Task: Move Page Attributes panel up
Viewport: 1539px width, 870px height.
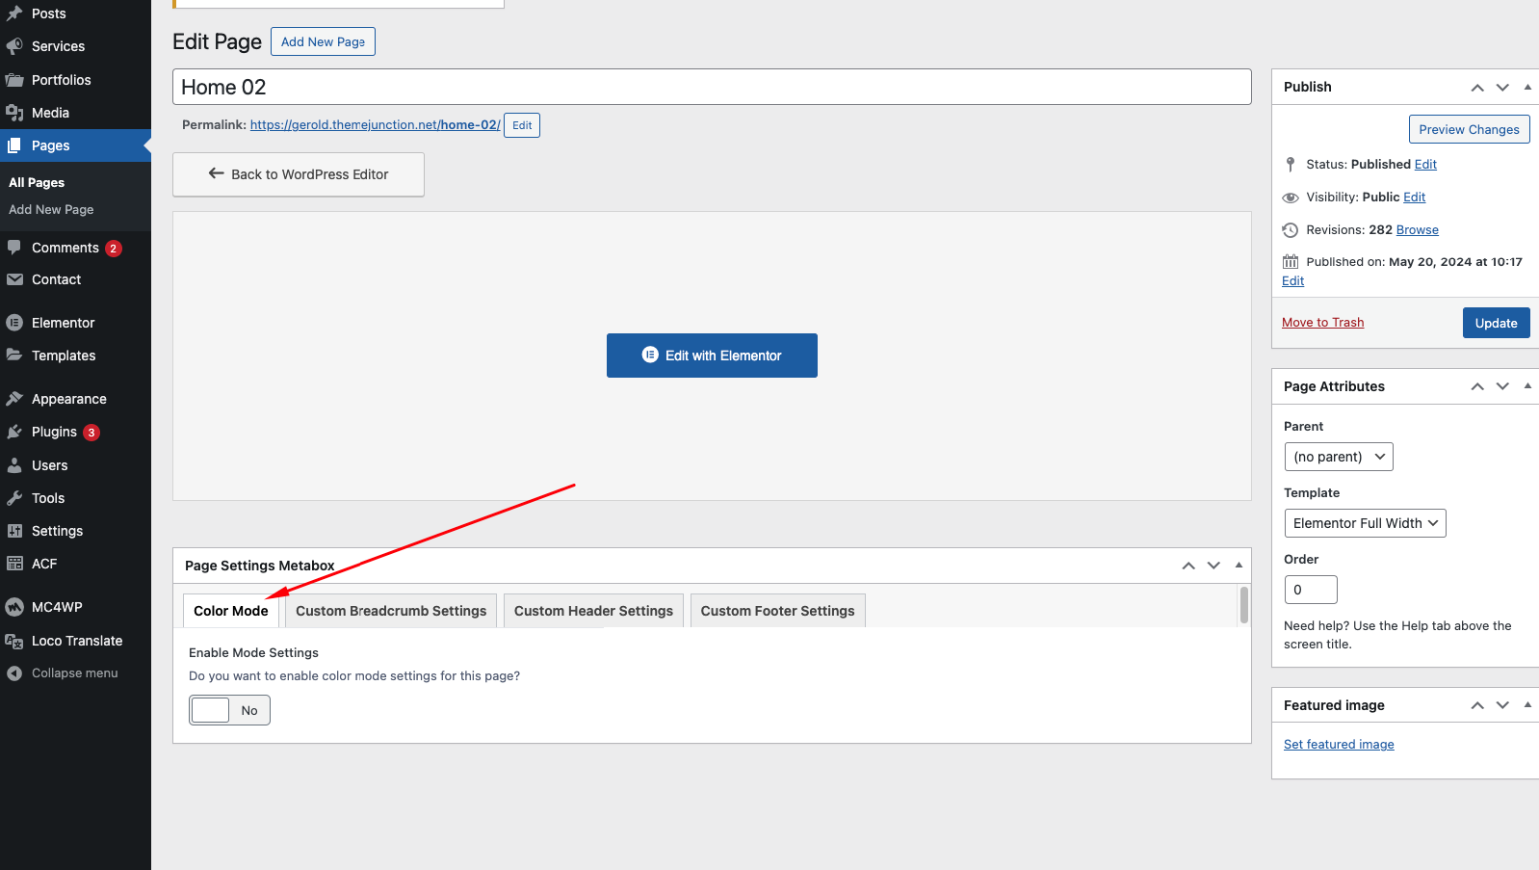Action: click(1477, 386)
